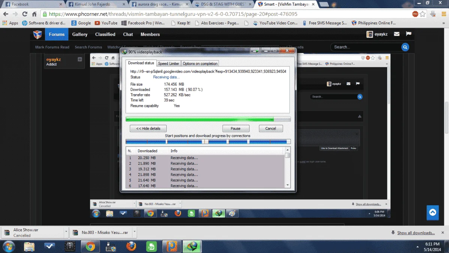Click blue connections progress bar
This screenshot has width=449, height=253.
208,142
